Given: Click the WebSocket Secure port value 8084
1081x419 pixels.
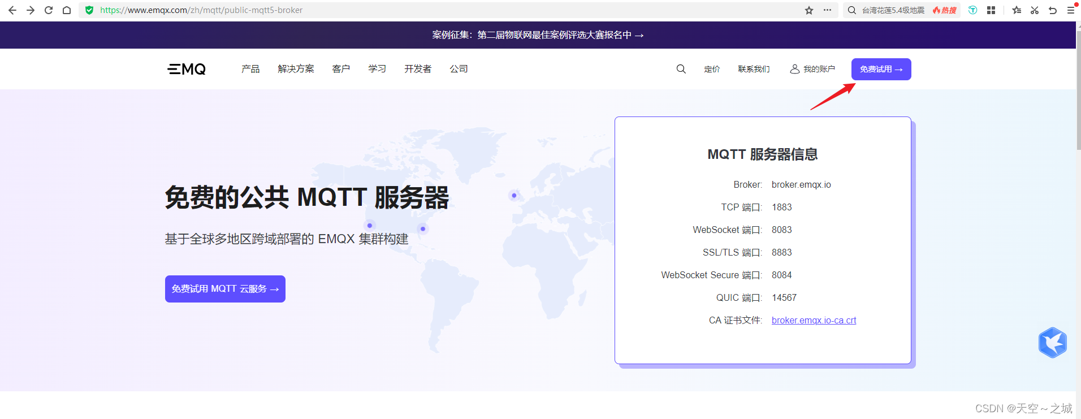Looking at the screenshot, I should click(x=782, y=275).
